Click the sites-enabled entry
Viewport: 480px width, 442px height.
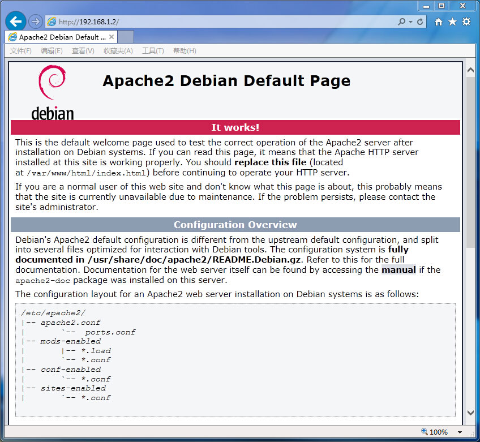tap(73, 388)
